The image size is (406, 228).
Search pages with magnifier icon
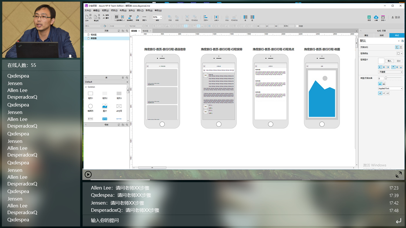pos(127,31)
